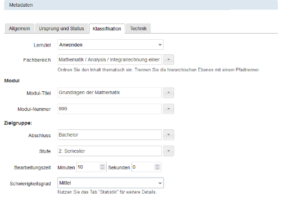Click the Abschluss field showing Bachelor
281x205 pixels.
110,135
